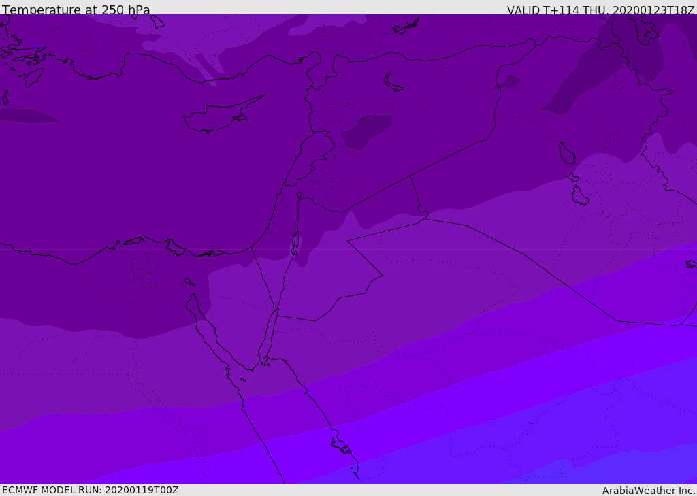Click the ECMWF MODEL RUN footer text
697x496 pixels.
pos(91,490)
